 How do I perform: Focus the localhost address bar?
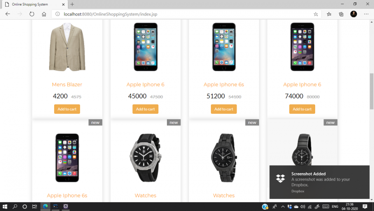[x=186, y=14]
